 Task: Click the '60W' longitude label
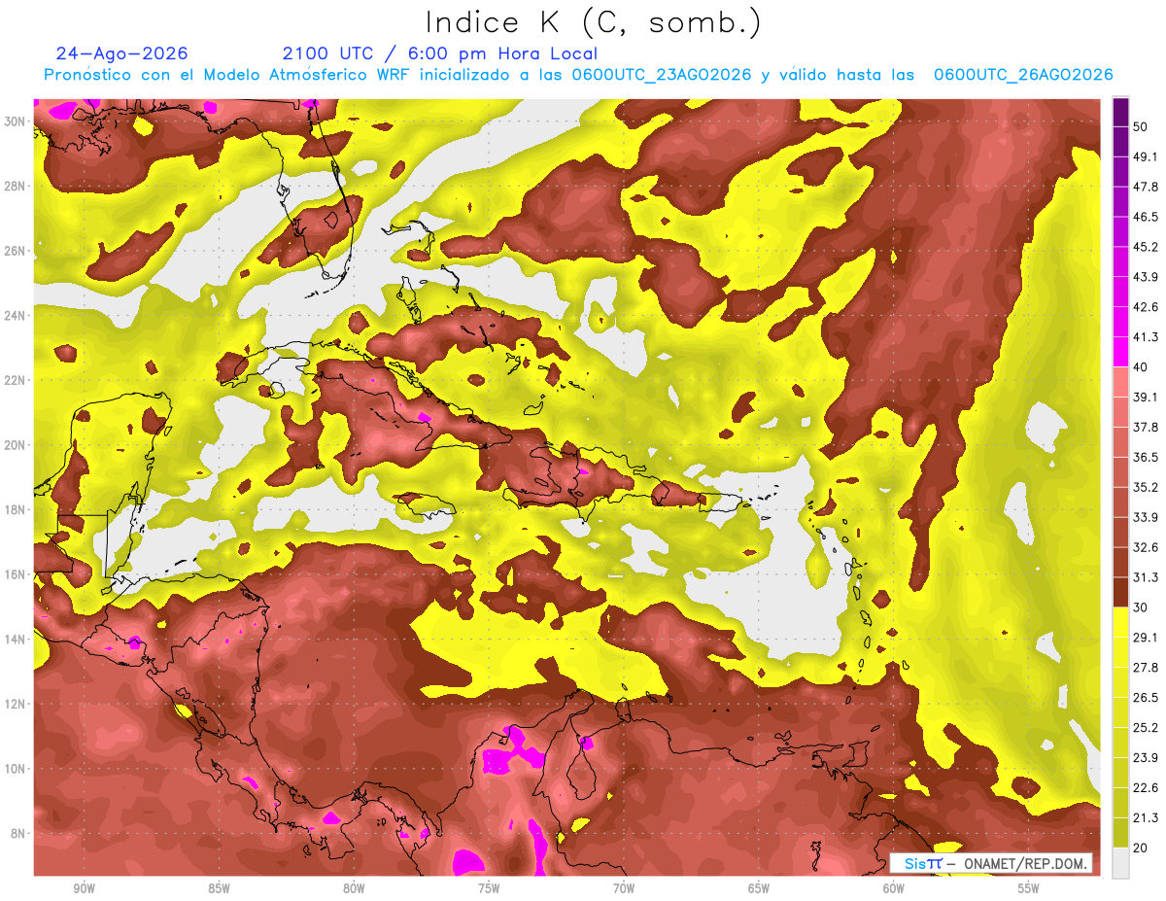[x=894, y=889]
